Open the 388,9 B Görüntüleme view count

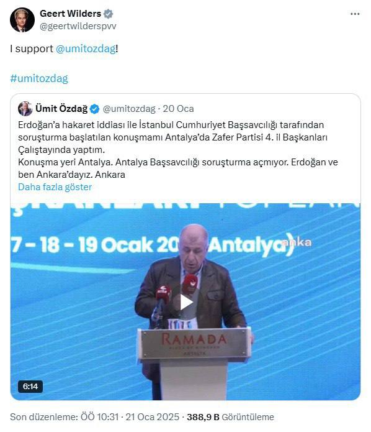pyautogui.click(x=230, y=417)
